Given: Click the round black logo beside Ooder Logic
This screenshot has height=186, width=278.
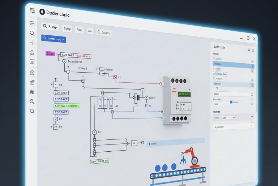Looking at the screenshot, I should (42, 12).
